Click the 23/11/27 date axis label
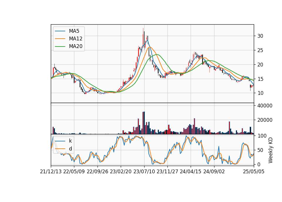The height and width of the screenshot is (202, 282). pos(167,172)
